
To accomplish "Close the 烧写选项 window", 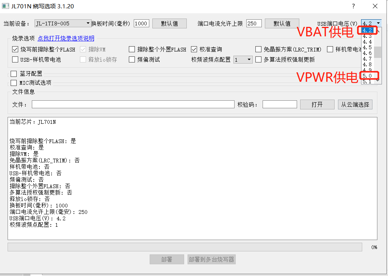I will [375, 6].
